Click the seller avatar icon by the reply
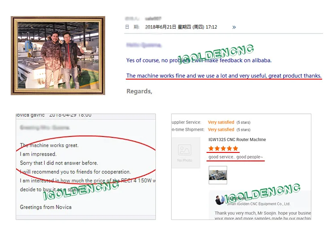This screenshot has height=228, width=336. tap(219, 200)
